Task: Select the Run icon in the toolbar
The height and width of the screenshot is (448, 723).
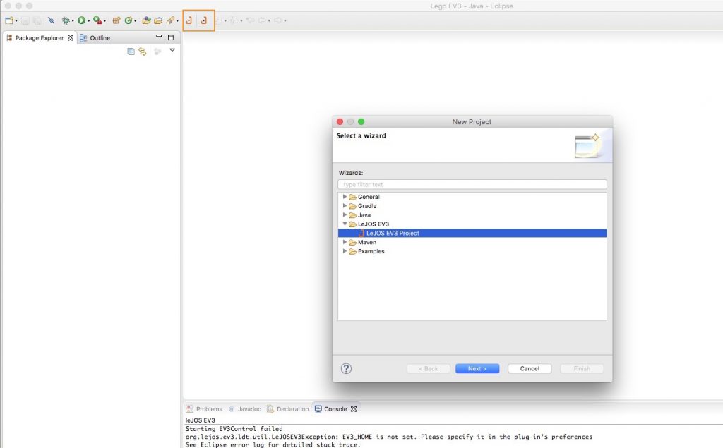Action: click(x=82, y=20)
